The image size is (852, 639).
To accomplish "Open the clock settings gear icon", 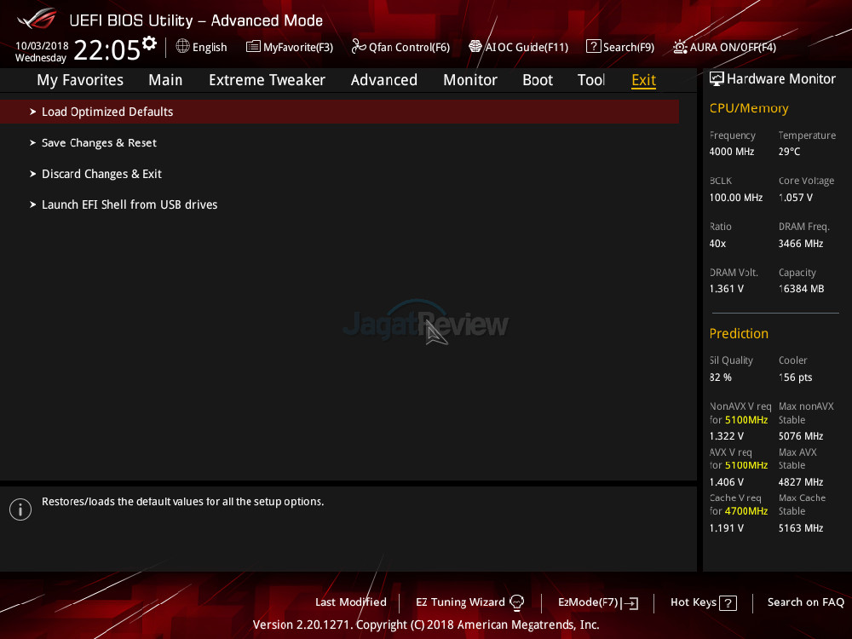I will pyautogui.click(x=149, y=43).
